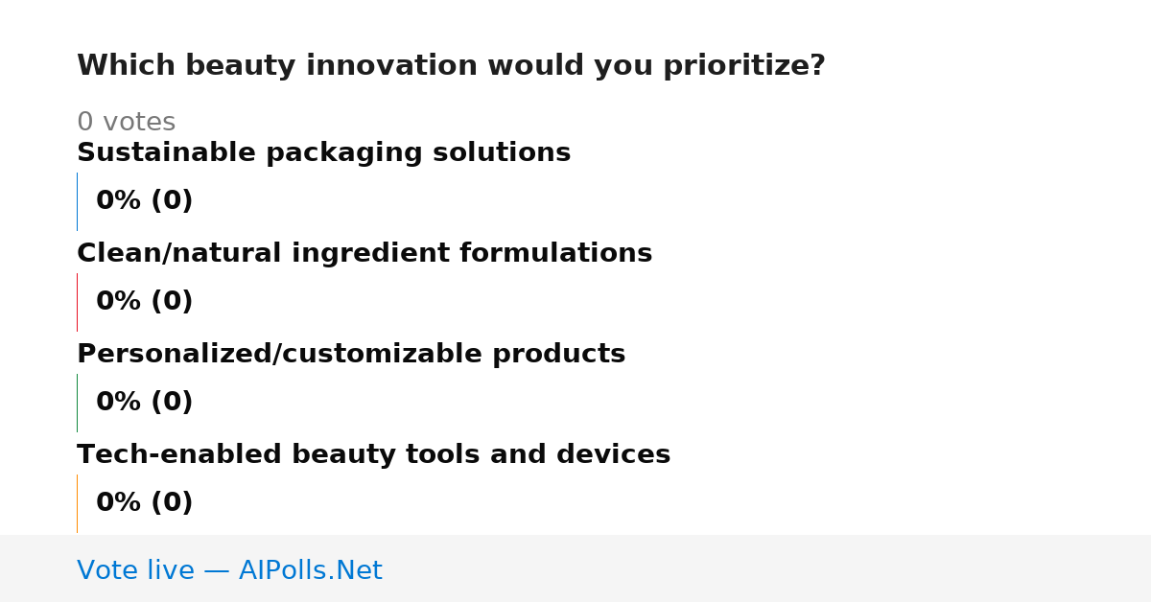The image size is (1151, 602).
Task: Click 0% (0) result under Sustainable packaging
Action: tap(144, 201)
